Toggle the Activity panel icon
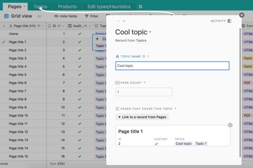The image size is (253, 168). tap(230, 21)
